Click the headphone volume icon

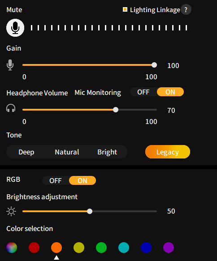tap(11, 108)
